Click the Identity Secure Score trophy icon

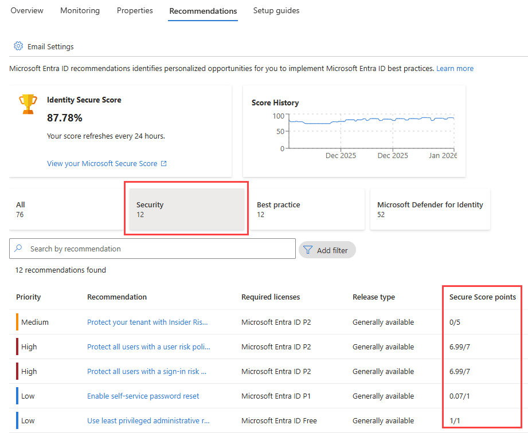pos(28,104)
